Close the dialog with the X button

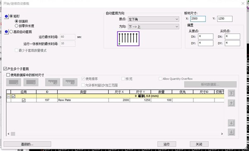click(243, 3)
